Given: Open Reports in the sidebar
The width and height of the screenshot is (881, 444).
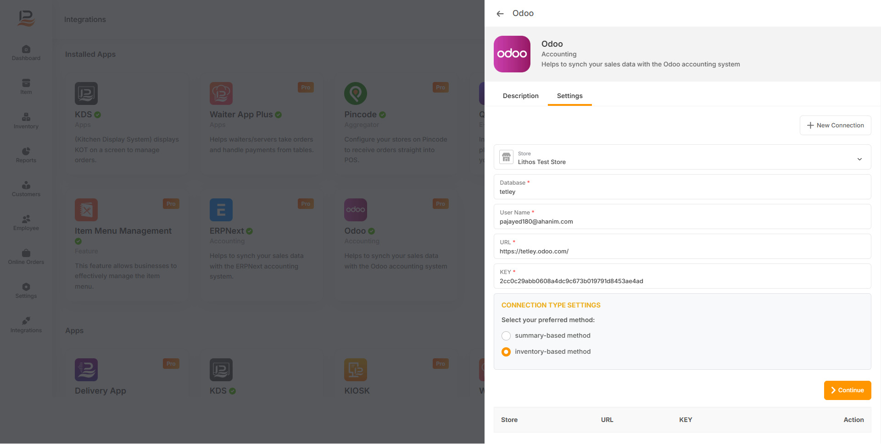Looking at the screenshot, I should click(x=26, y=155).
